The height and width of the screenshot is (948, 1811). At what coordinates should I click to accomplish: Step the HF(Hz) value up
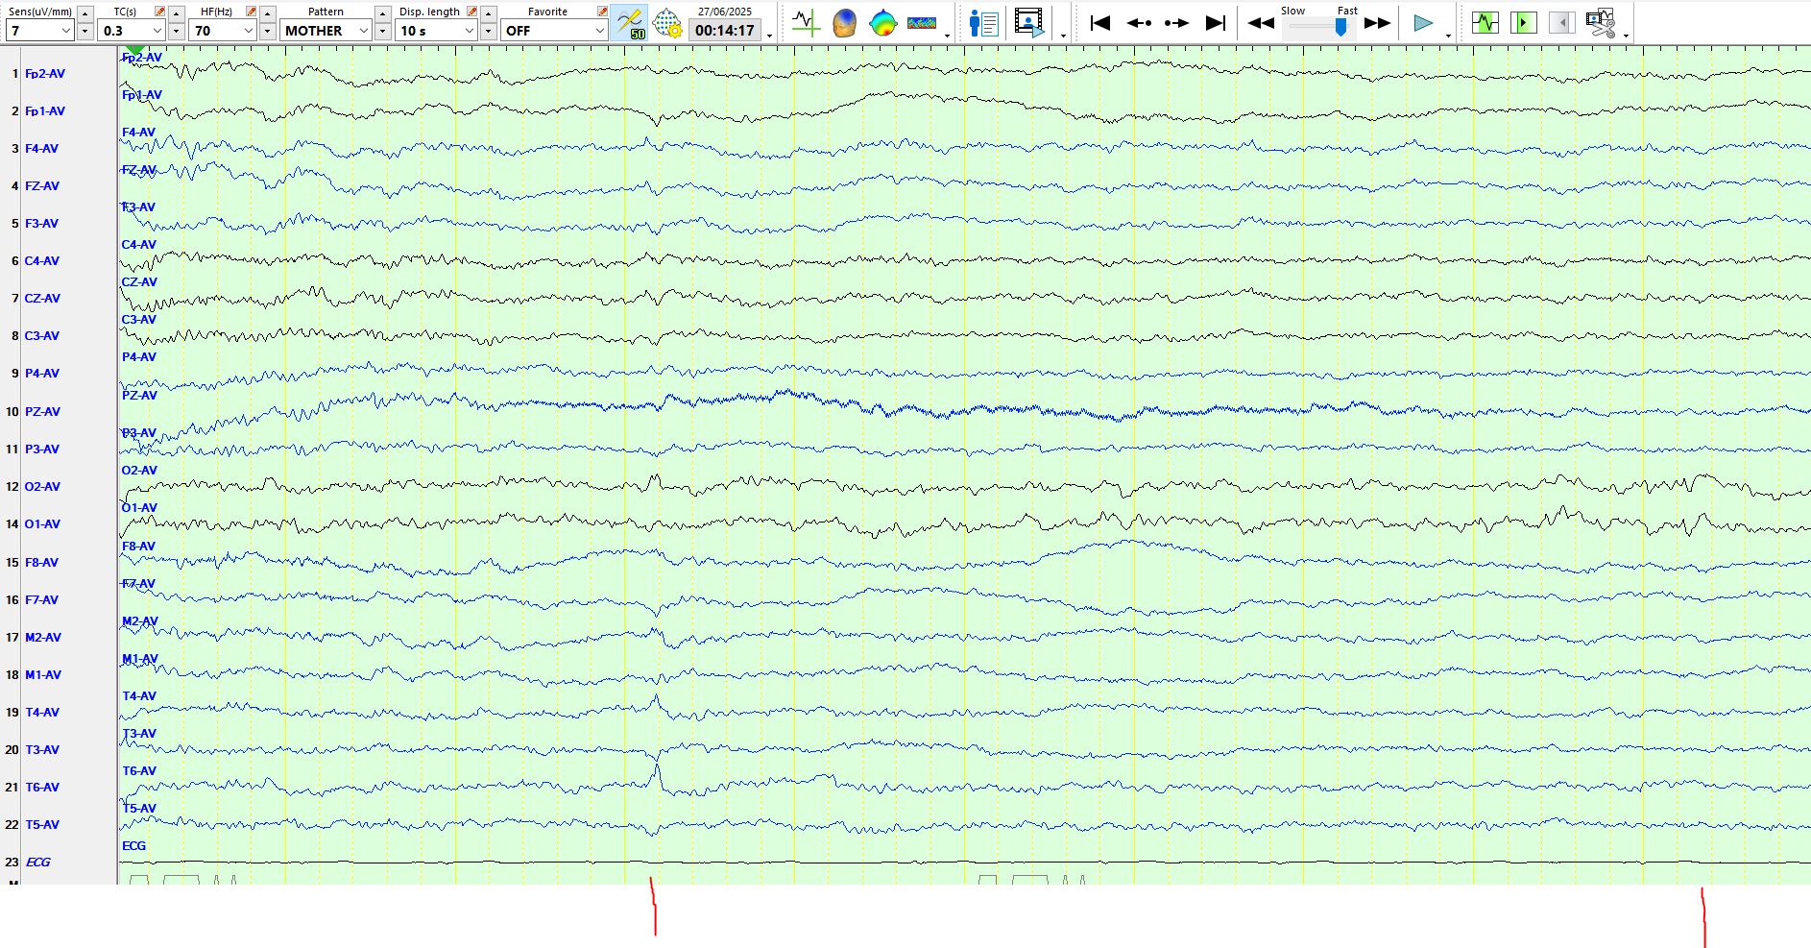[x=268, y=13]
